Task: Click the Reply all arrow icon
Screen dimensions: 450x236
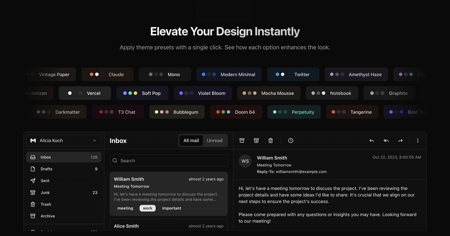Action: 386,141
